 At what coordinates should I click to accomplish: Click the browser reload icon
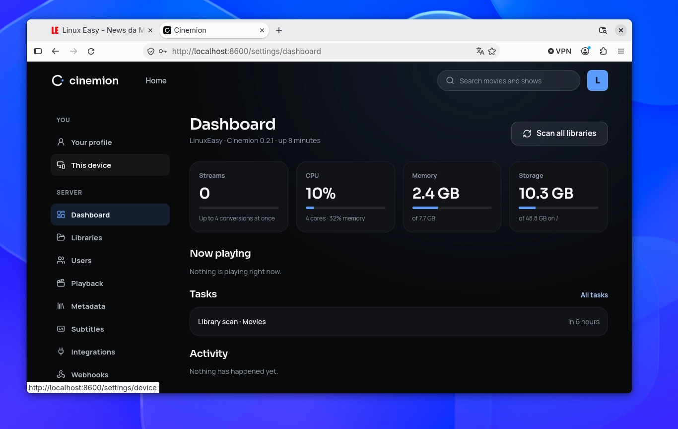pos(91,51)
